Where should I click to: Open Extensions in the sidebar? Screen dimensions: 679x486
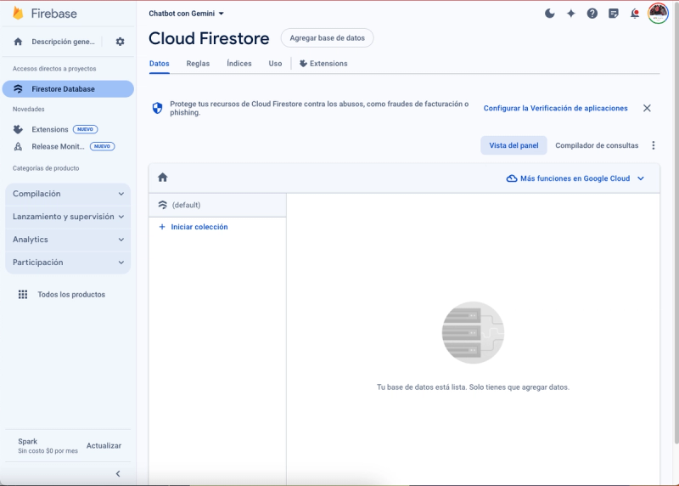[50, 129]
